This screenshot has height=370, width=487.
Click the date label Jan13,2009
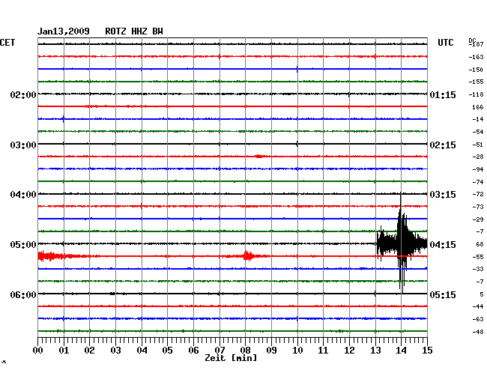coord(64,31)
